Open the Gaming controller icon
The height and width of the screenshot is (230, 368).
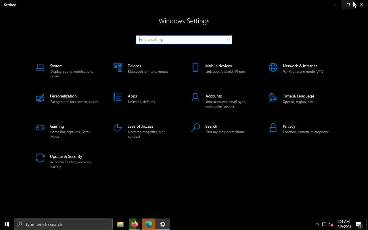click(x=40, y=128)
